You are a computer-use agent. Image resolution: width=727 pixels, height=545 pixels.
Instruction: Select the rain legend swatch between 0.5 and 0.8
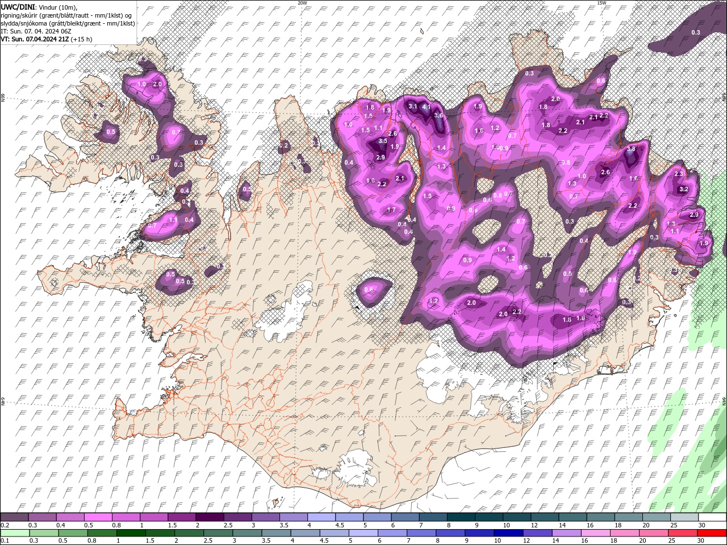[x=73, y=533]
